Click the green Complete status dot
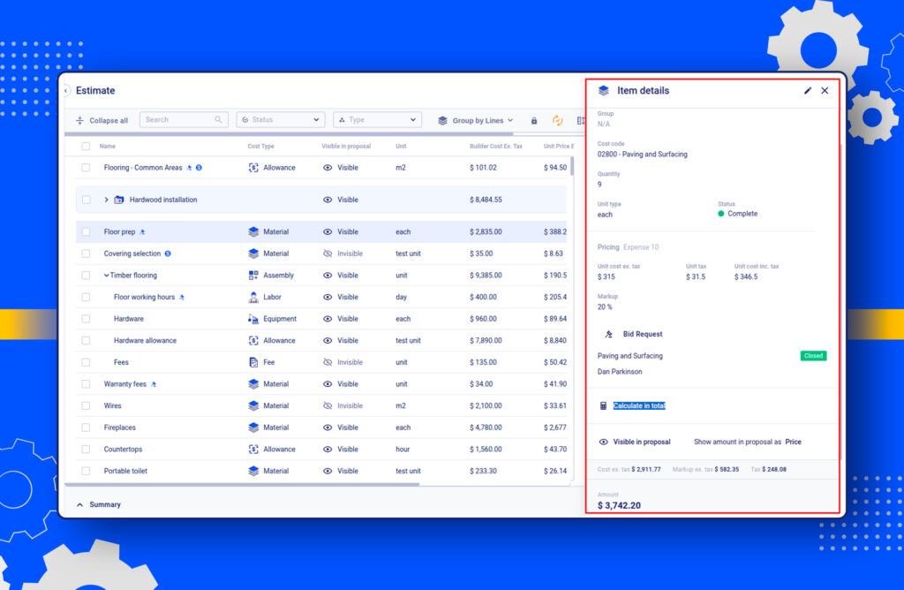This screenshot has width=904, height=590. pyautogui.click(x=720, y=214)
